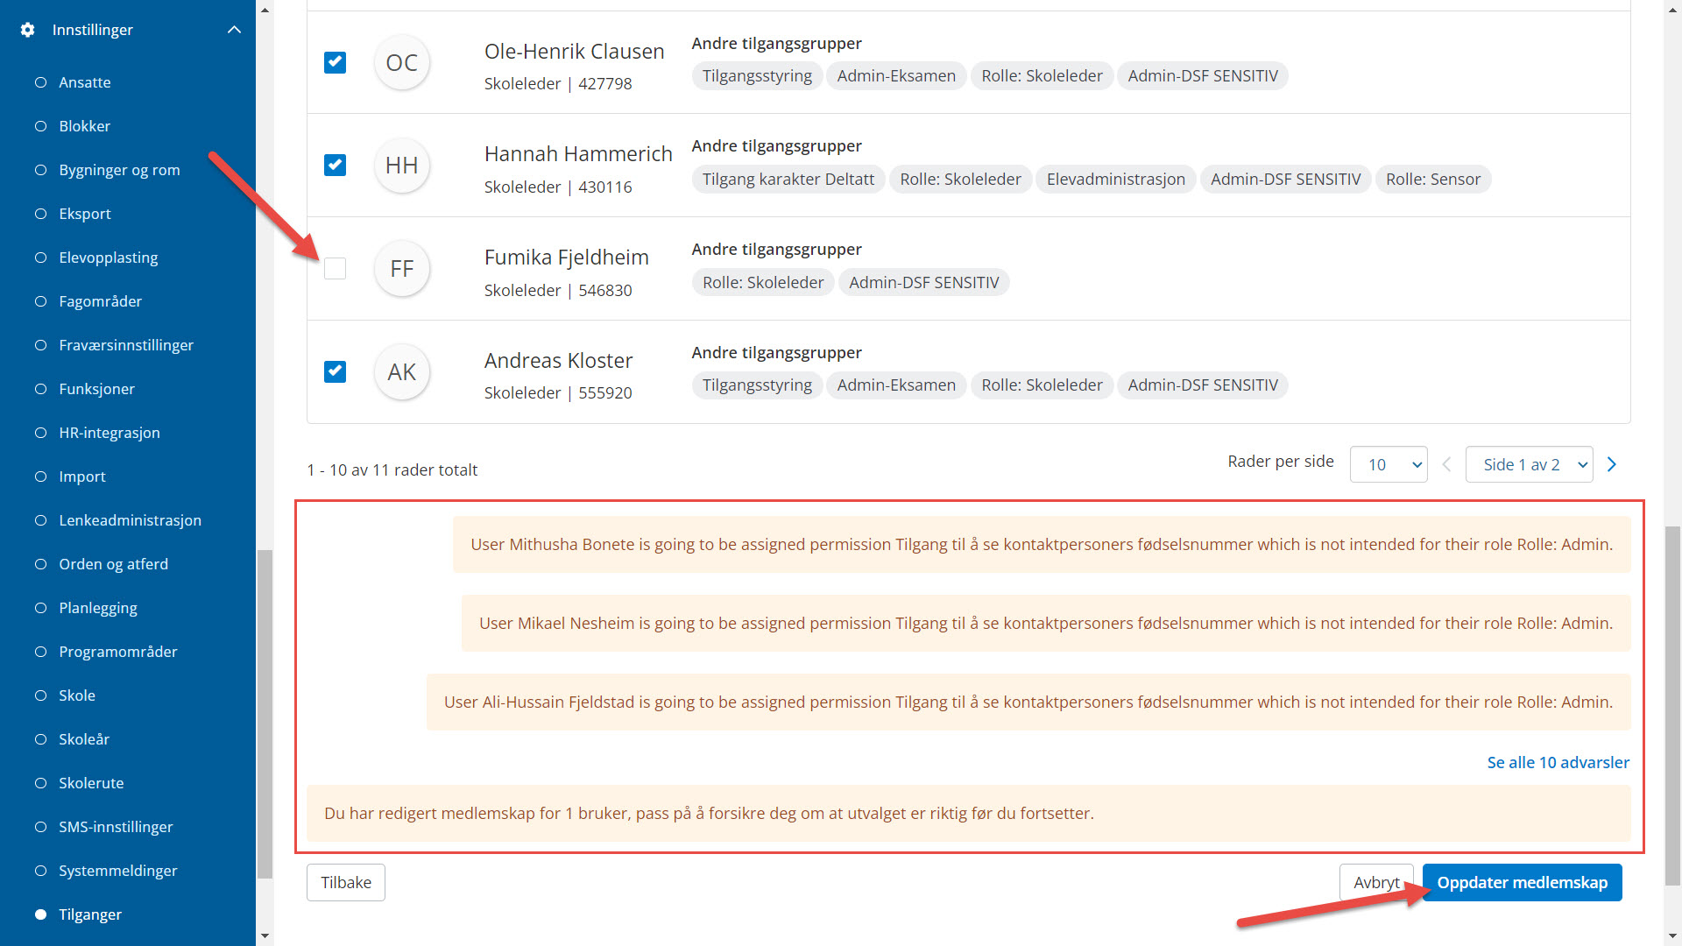
Task: Click the sidebar scroll-down arrow
Action: (x=265, y=936)
